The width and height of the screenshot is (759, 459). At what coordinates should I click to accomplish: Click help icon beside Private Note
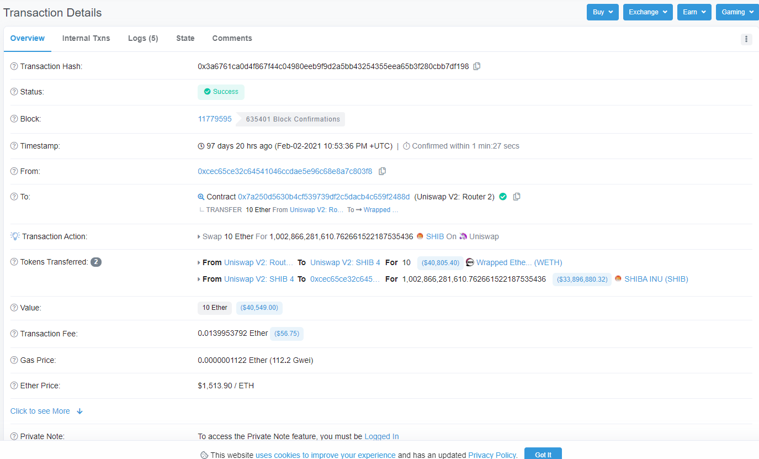click(14, 436)
